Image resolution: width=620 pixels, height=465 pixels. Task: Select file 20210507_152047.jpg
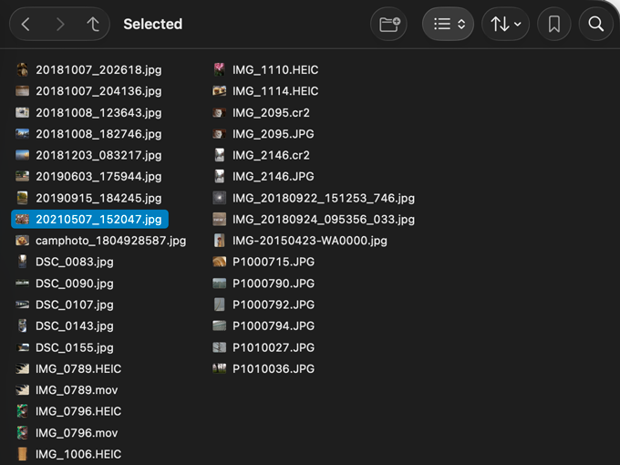coord(98,219)
